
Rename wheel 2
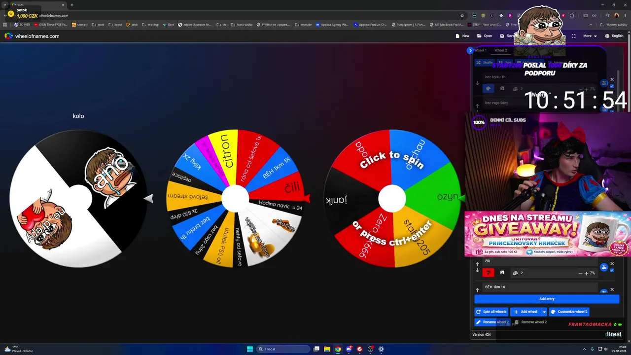click(491, 322)
